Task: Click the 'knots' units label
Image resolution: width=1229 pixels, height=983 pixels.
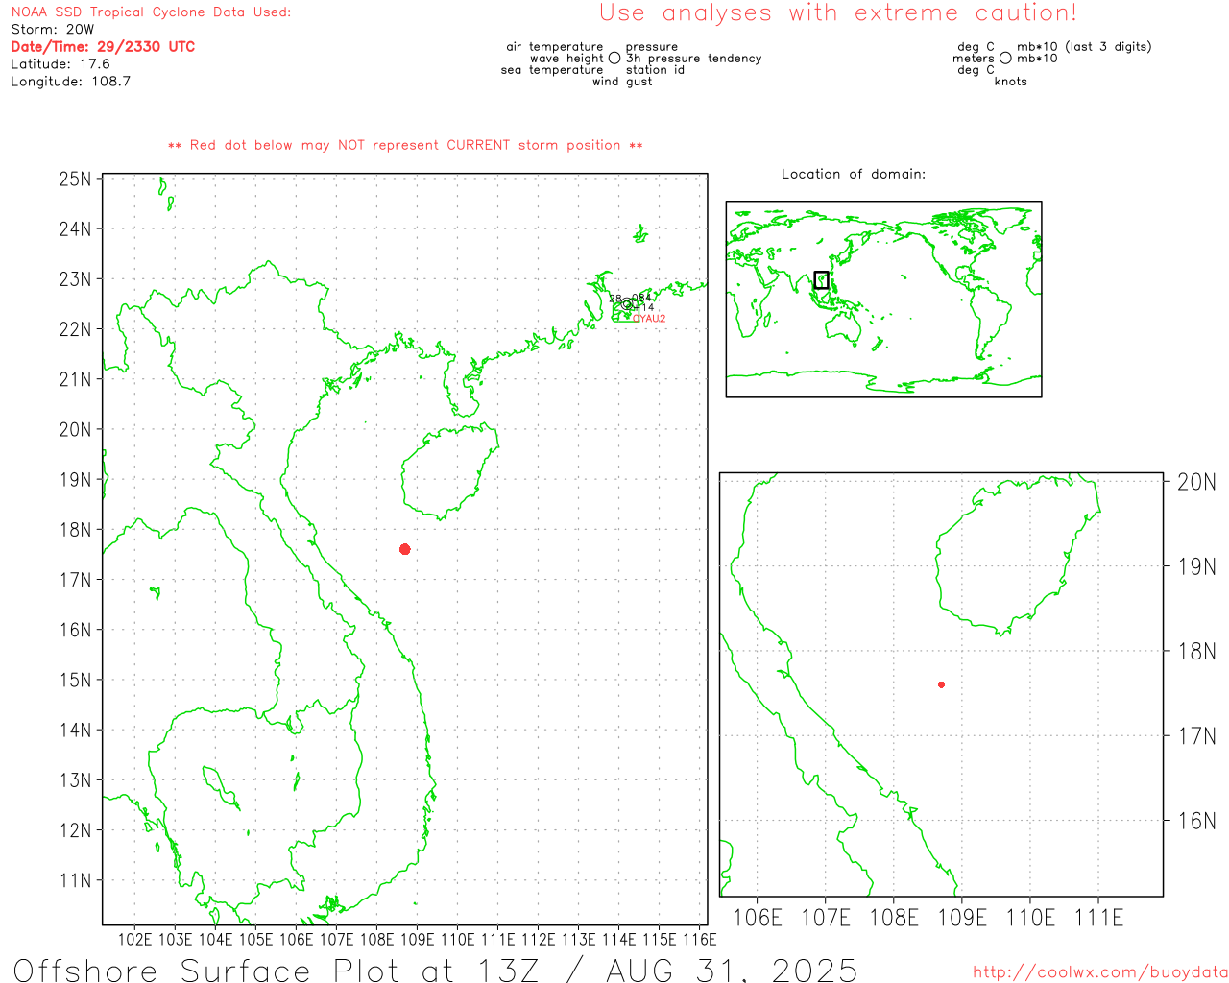Action: [x=1011, y=82]
